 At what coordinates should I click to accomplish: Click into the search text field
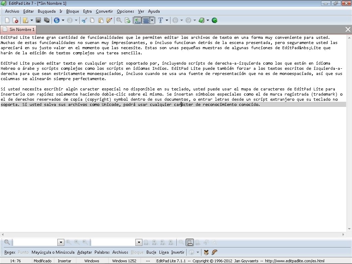[x=35, y=242]
